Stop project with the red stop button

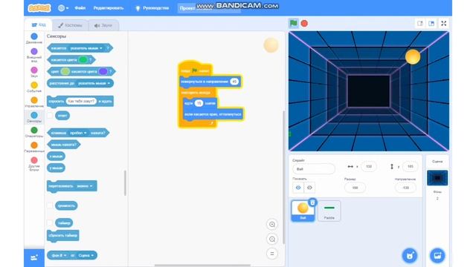click(304, 23)
